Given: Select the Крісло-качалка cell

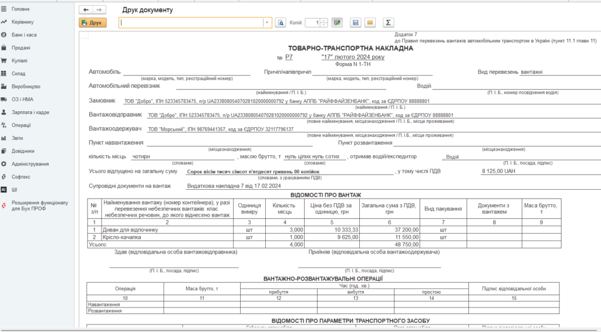Looking at the screenshot, I should [x=167, y=237].
